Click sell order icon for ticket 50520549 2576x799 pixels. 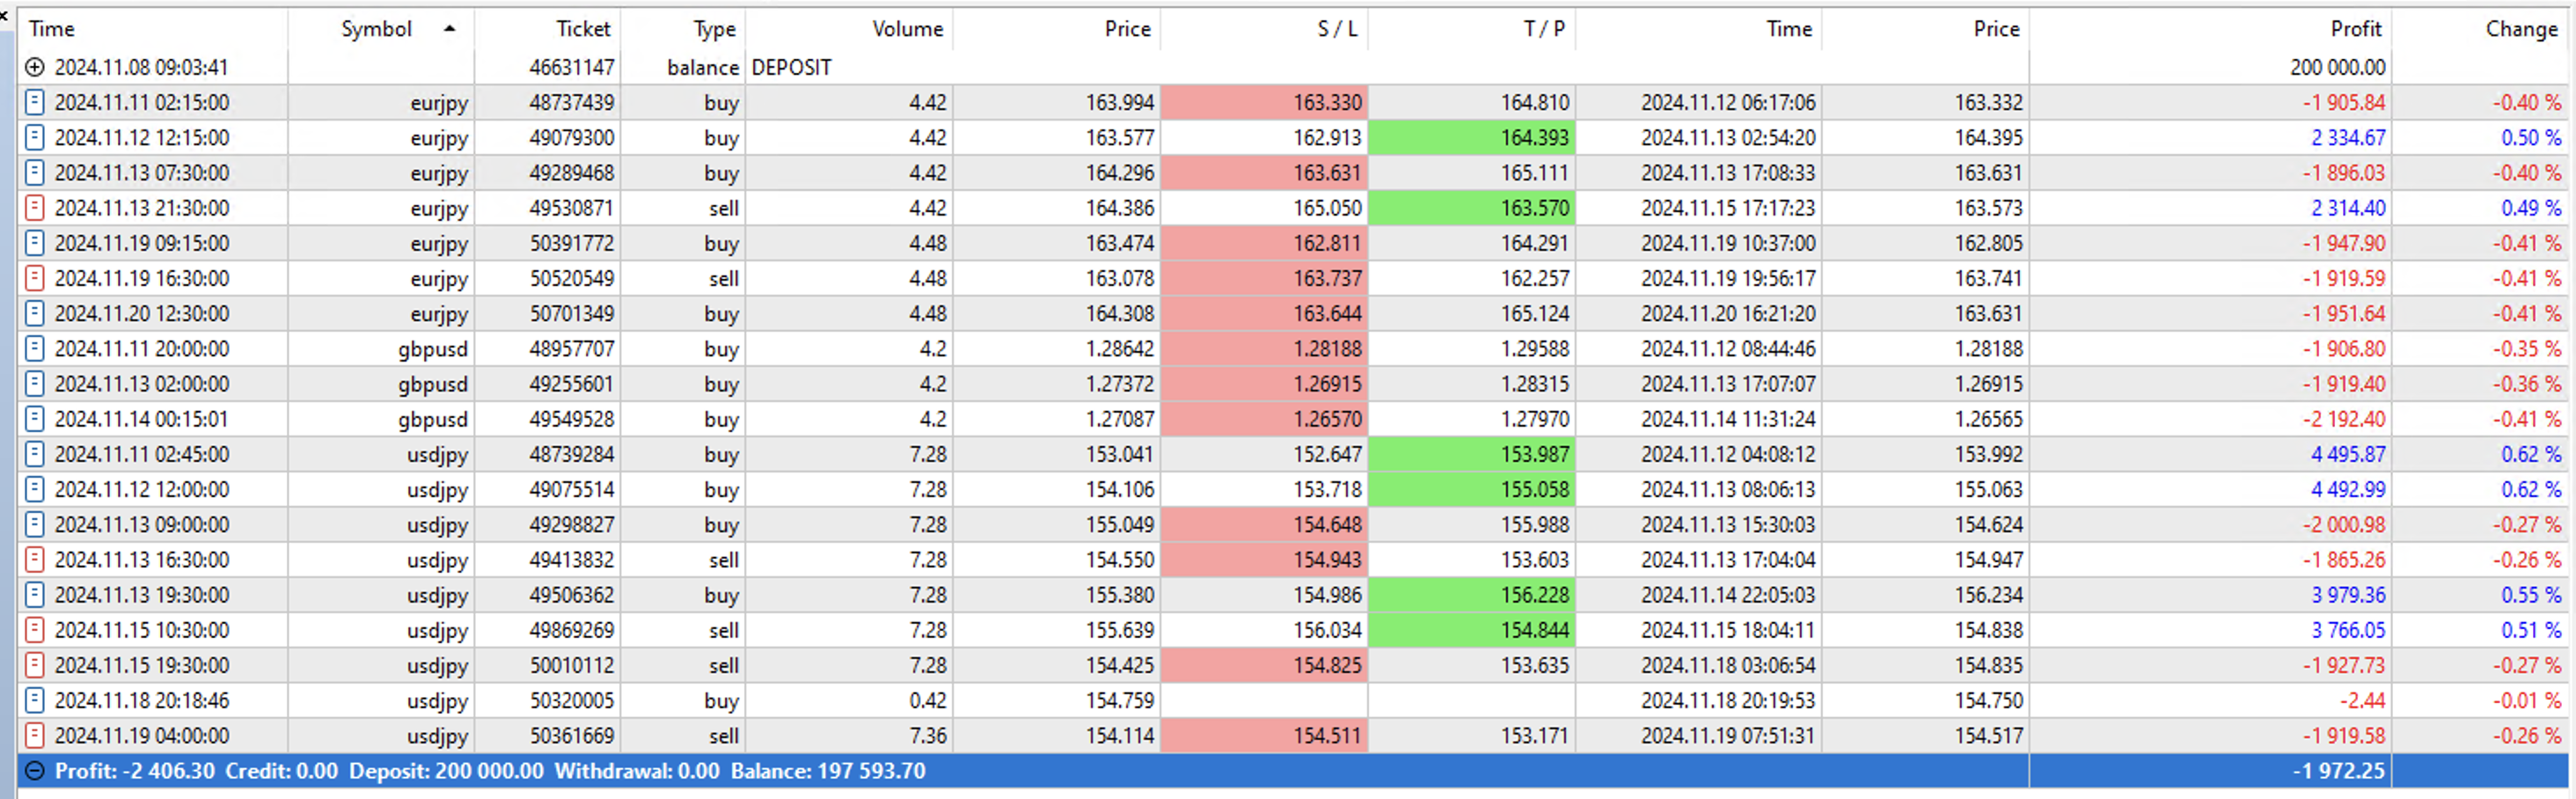35,278
